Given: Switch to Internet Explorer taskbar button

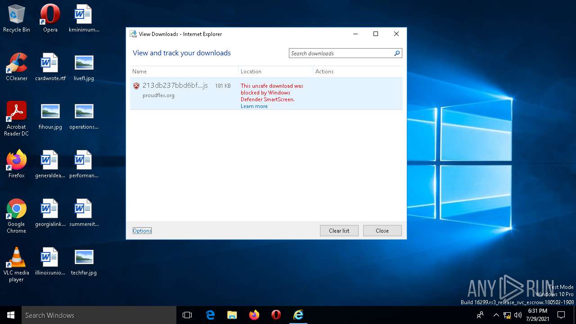Looking at the screenshot, I should pyautogui.click(x=298, y=315).
